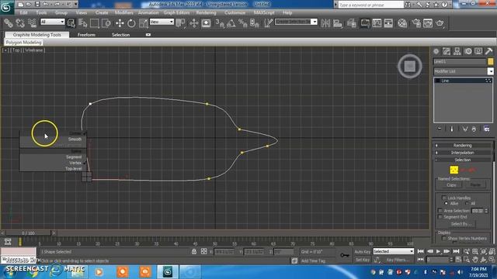497x279 pixels.
Task: Switch to the Freeform ribbon tab
Action: (86, 35)
